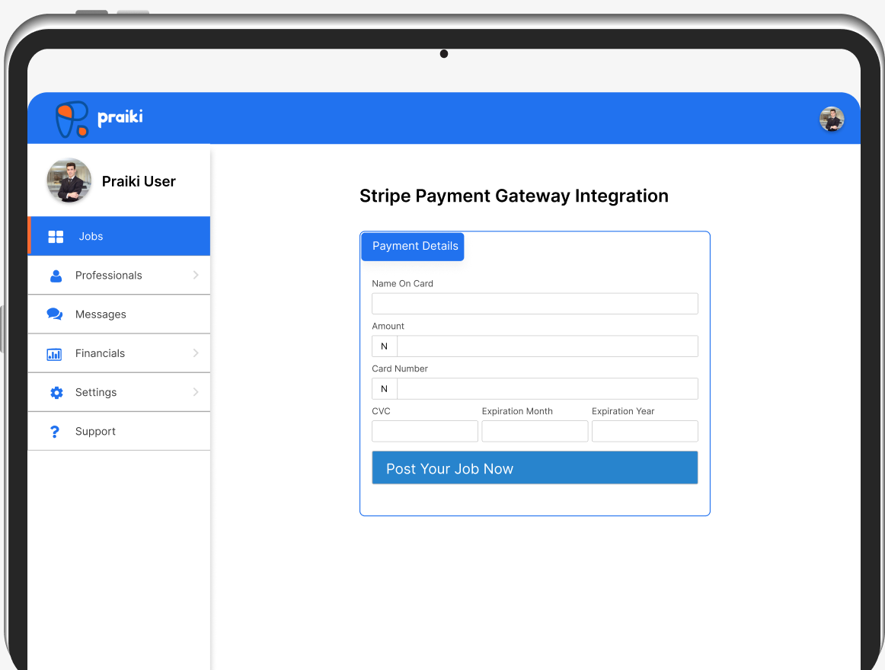Viewport: 885px width, 670px height.
Task: Open the Settings menu item
Action: [119, 392]
